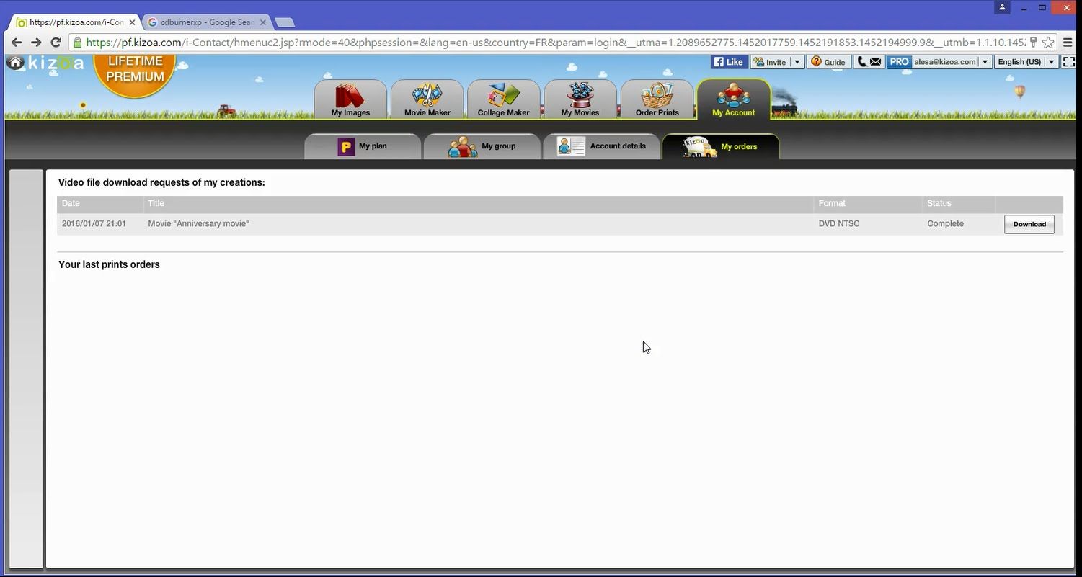This screenshot has width=1082, height=577.
Task: Switch to the My group tab
Action: pyautogui.click(x=482, y=146)
